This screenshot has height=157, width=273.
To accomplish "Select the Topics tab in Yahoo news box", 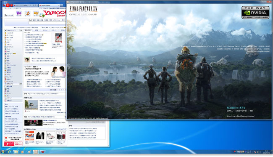I will click(28, 30).
